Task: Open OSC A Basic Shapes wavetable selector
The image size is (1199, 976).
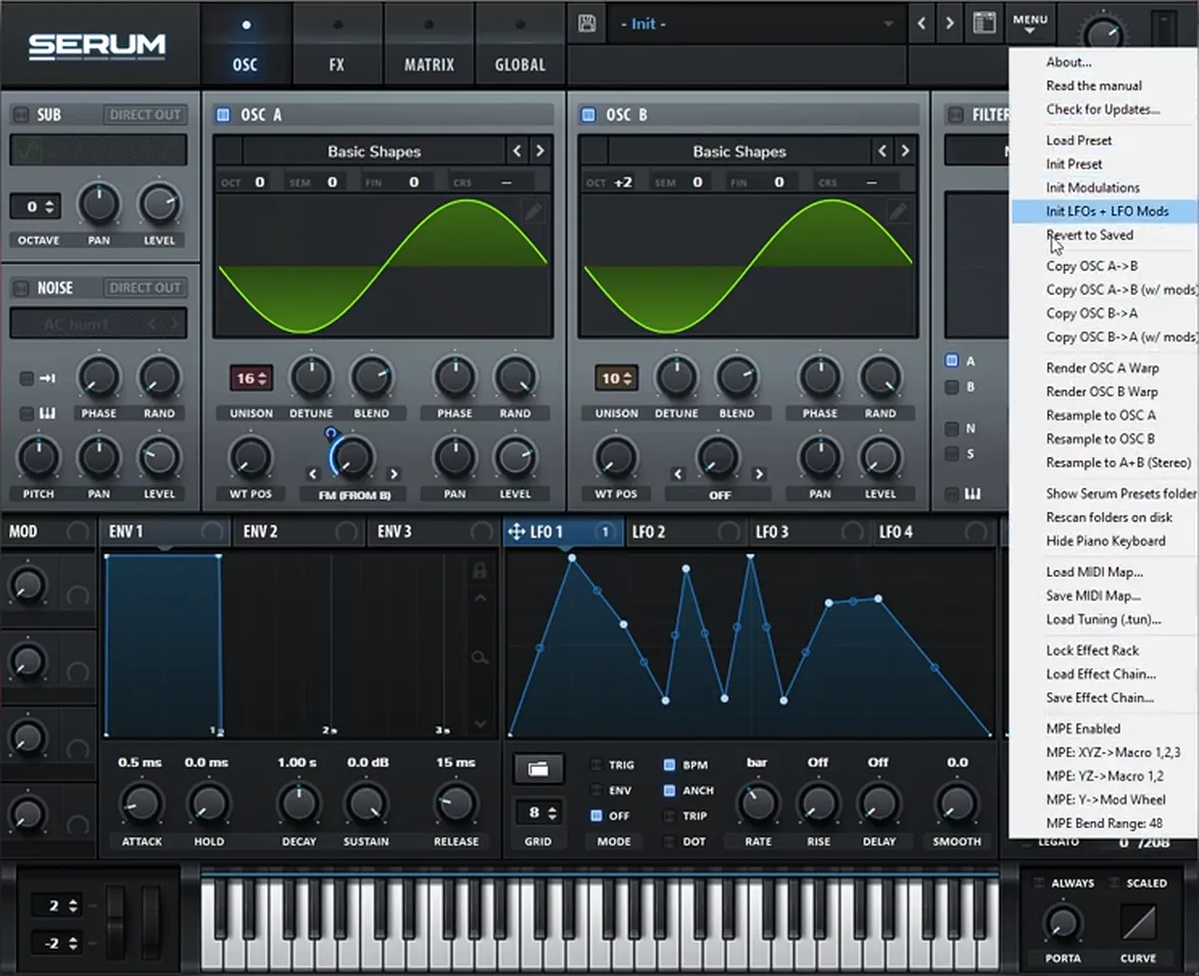Action: click(374, 151)
